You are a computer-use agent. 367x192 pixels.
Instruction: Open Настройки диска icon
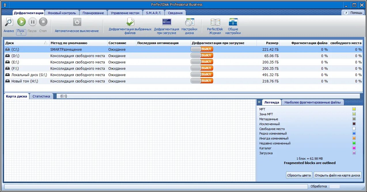tap(190, 22)
